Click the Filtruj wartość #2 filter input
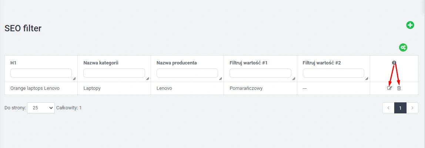This screenshot has height=148, width=425. pyautogui.click(x=333, y=73)
